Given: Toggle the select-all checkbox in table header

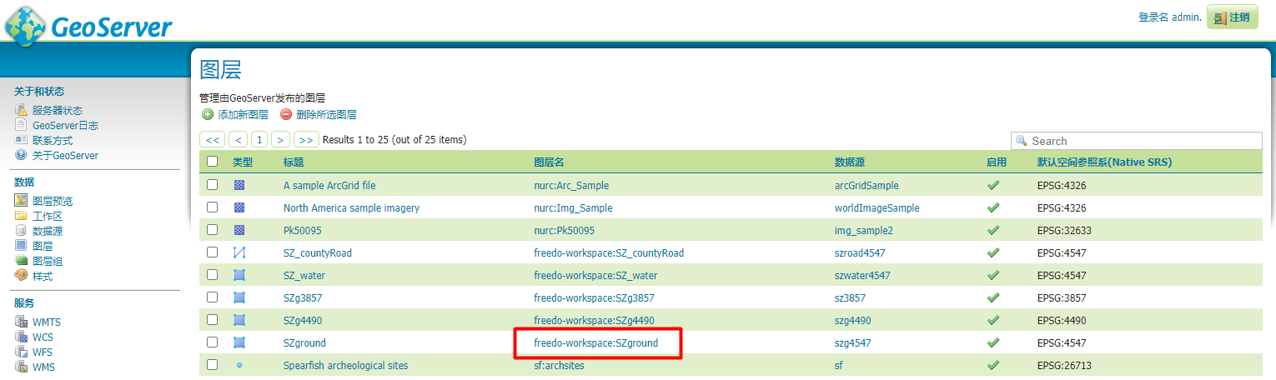Looking at the screenshot, I should point(212,162).
